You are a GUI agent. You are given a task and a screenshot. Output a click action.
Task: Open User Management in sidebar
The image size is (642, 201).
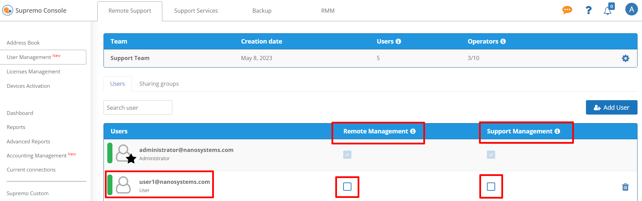tap(43, 57)
